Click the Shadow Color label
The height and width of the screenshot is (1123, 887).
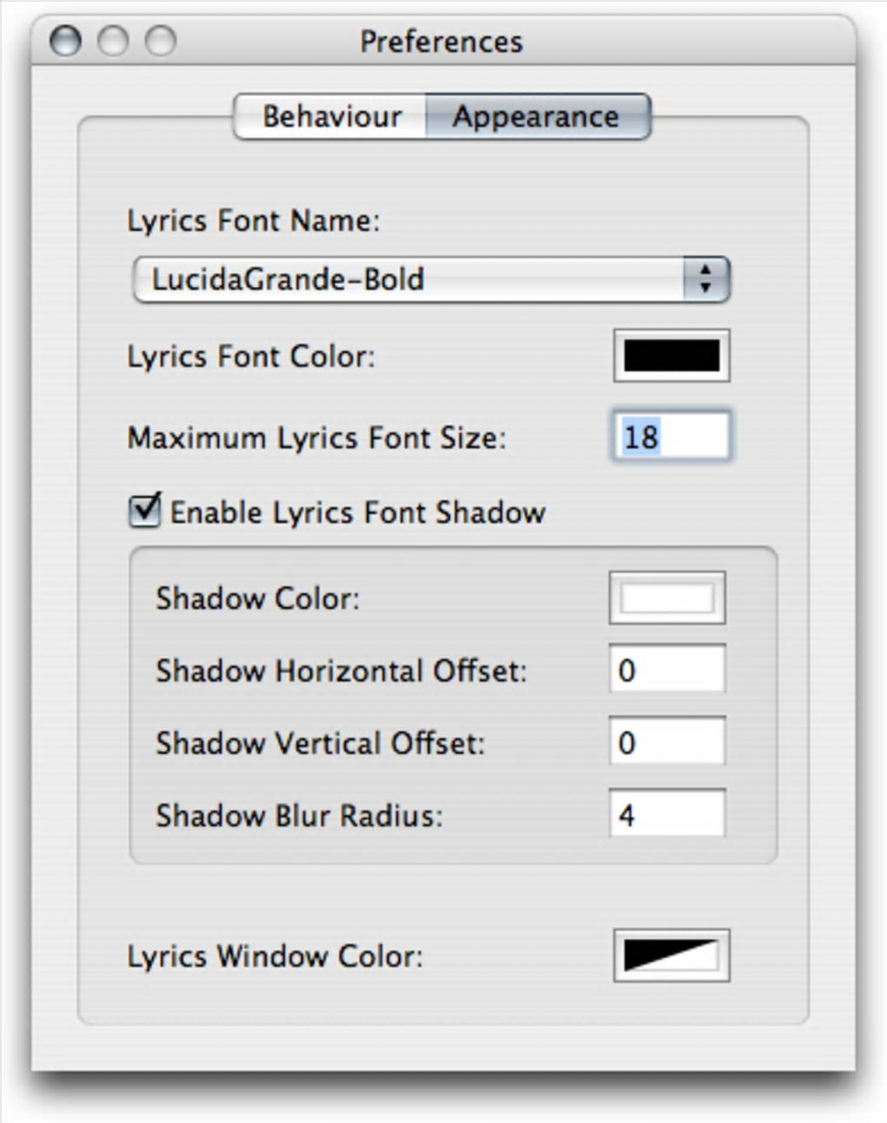tap(257, 599)
